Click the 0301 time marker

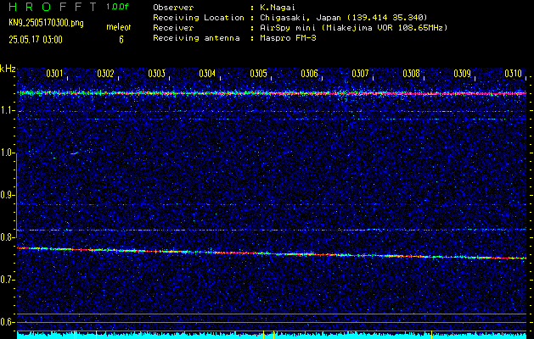pyautogui.click(x=54, y=74)
